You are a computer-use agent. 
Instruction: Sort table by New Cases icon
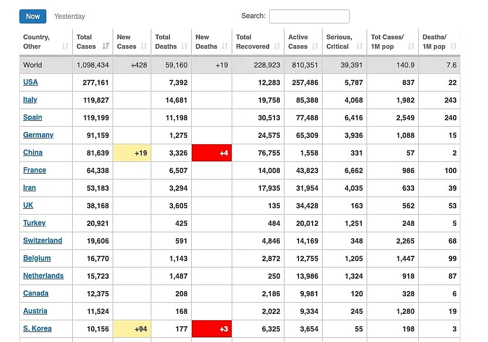[x=144, y=46]
